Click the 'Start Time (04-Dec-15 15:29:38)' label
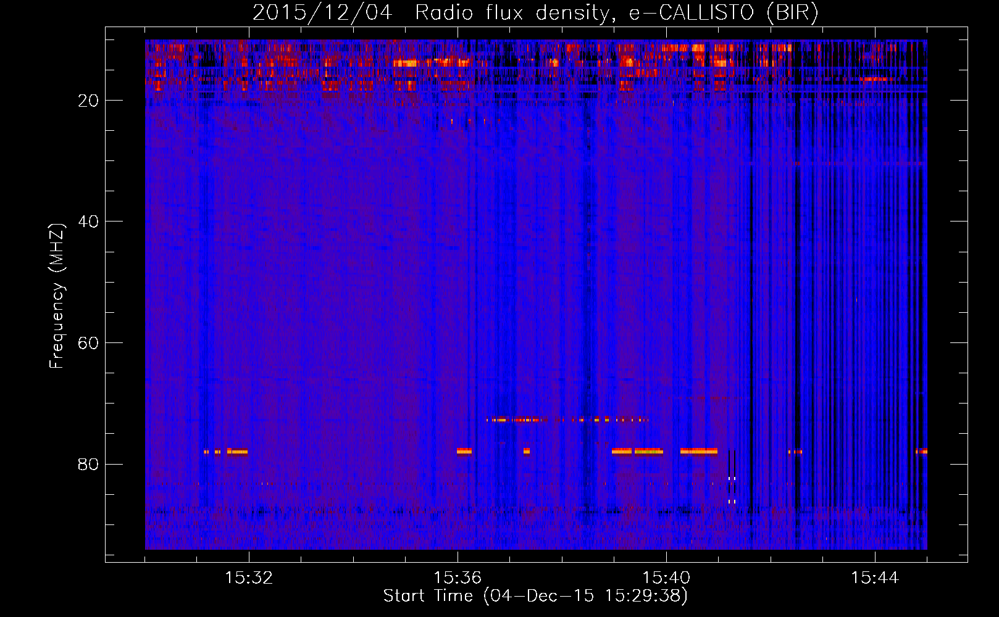This screenshot has width=999, height=617. point(535,596)
